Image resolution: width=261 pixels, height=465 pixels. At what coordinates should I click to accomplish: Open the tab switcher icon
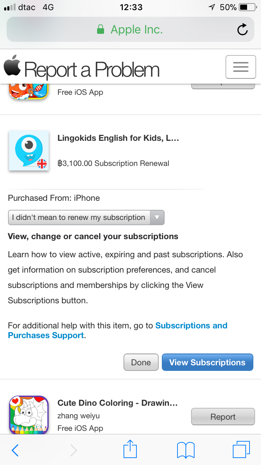point(242,450)
